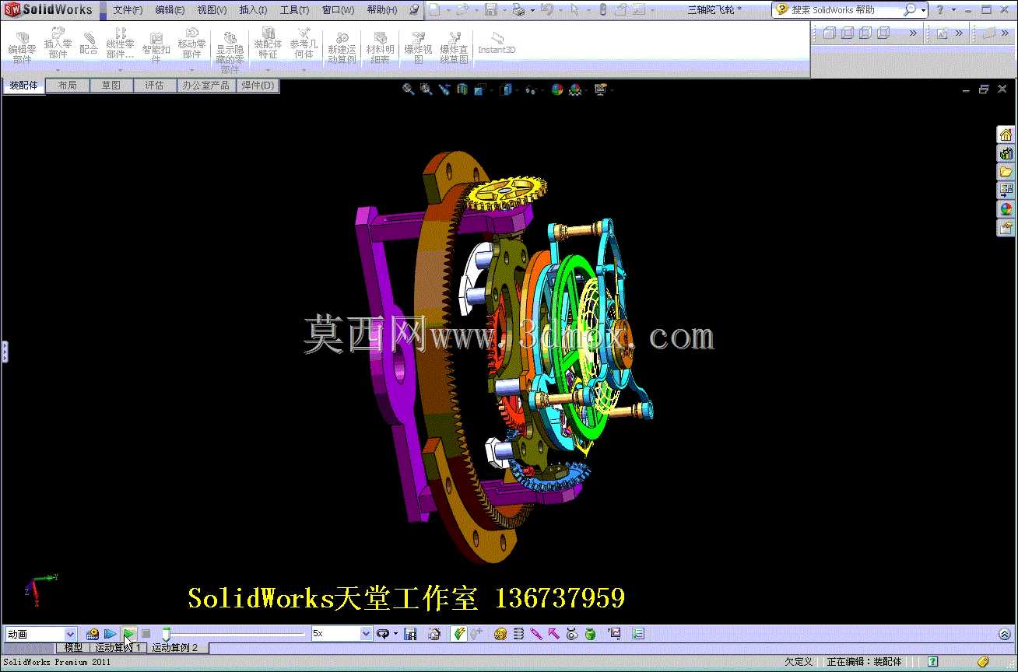
Task: Save the animation with the disk icon
Action: coord(410,634)
